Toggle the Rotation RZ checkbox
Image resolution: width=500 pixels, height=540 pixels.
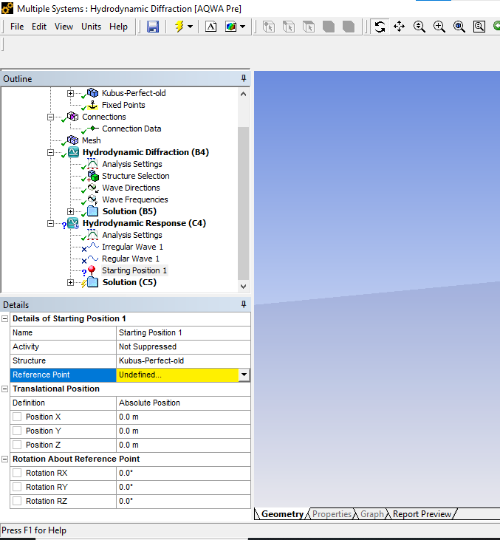(17, 501)
